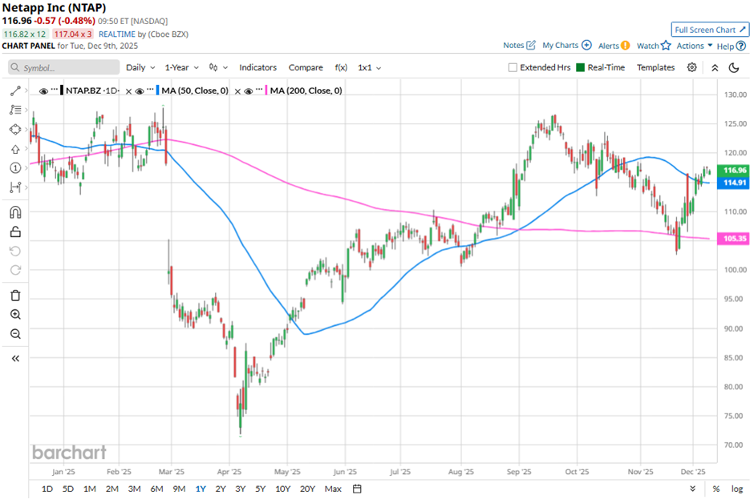Zoom in with the magnifier plus icon
The image size is (754, 499).
point(15,315)
